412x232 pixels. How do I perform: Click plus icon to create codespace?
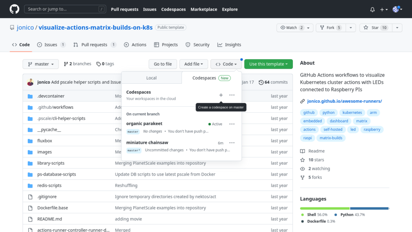(x=221, y=95)
